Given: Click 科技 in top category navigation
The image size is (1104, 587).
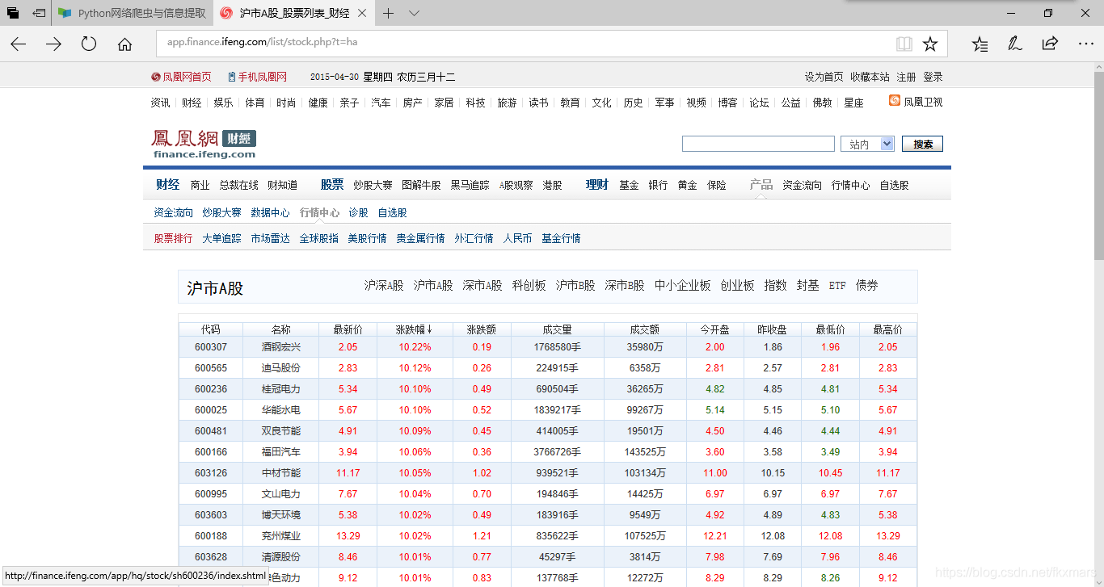Looking at the screenshot, I should coord(475,103).
